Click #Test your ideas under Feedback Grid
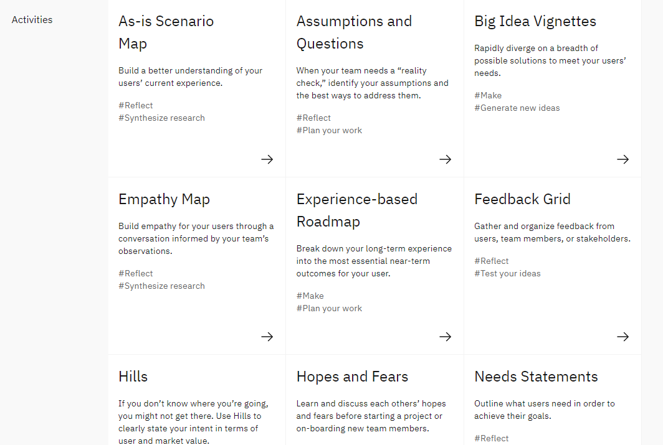 pos(507,273)
